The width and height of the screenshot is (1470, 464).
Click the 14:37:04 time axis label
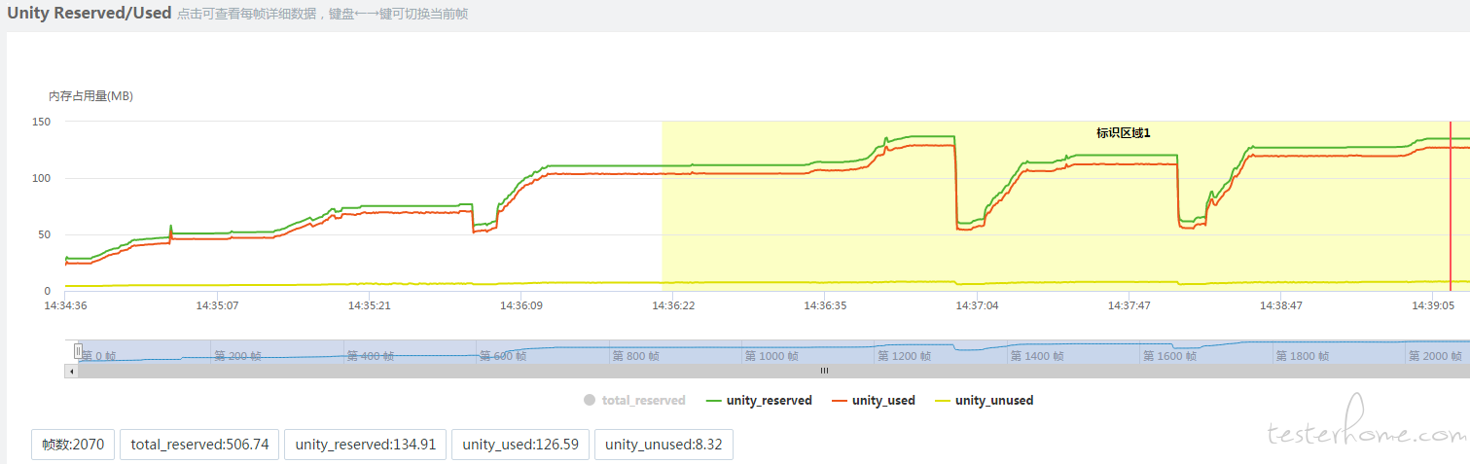pos(977,304)
